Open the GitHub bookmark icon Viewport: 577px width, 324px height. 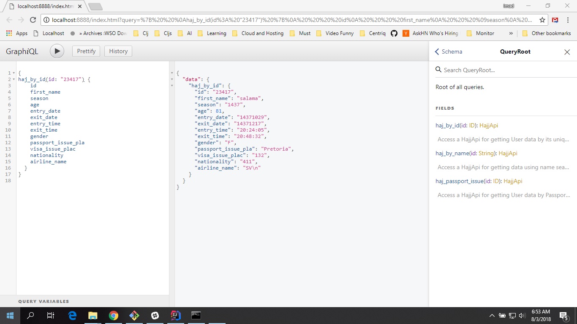coord(394,33)
